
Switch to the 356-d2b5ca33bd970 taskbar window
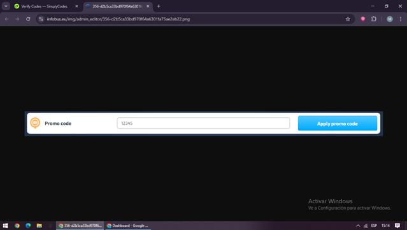point(80,226)
